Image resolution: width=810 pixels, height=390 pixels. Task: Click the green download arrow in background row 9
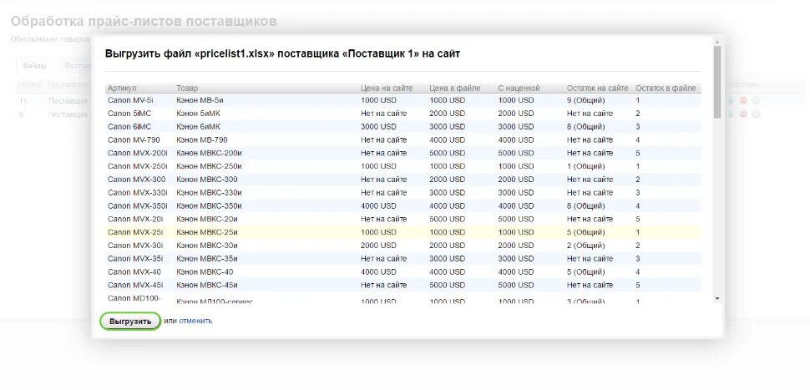(731, 114)
